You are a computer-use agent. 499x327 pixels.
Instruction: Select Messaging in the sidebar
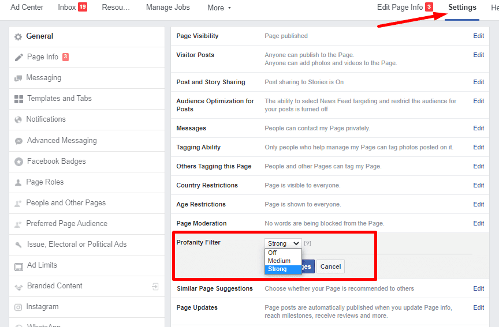coord(87,78)
